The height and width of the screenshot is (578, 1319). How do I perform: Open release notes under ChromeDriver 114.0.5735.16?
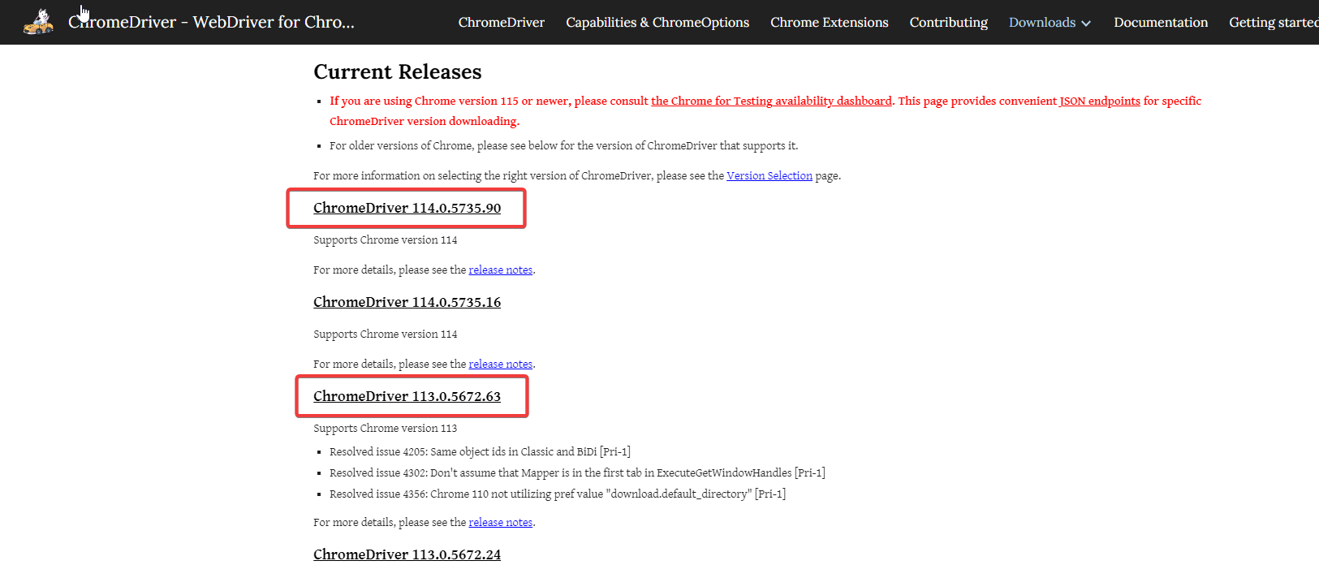coord(501,364)
